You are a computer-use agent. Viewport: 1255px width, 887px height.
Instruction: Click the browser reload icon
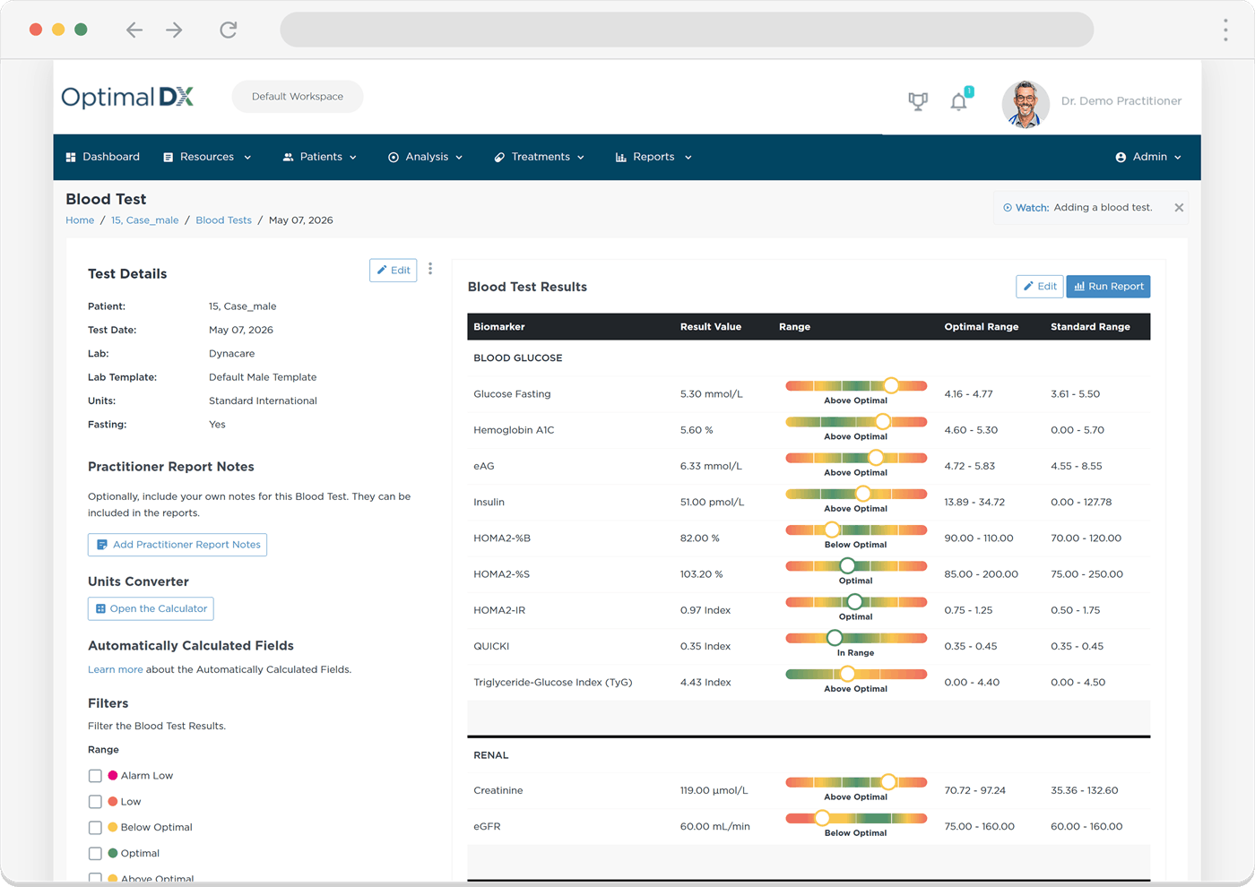pos(229,30)
